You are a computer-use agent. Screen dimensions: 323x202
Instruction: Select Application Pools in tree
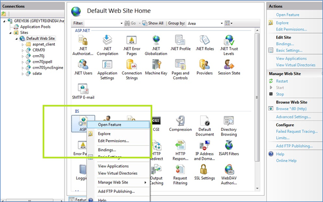click(x=35, y=27)
